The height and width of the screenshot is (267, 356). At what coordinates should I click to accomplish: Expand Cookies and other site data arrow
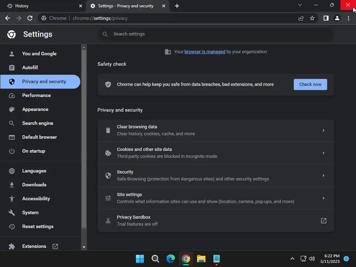324,153
